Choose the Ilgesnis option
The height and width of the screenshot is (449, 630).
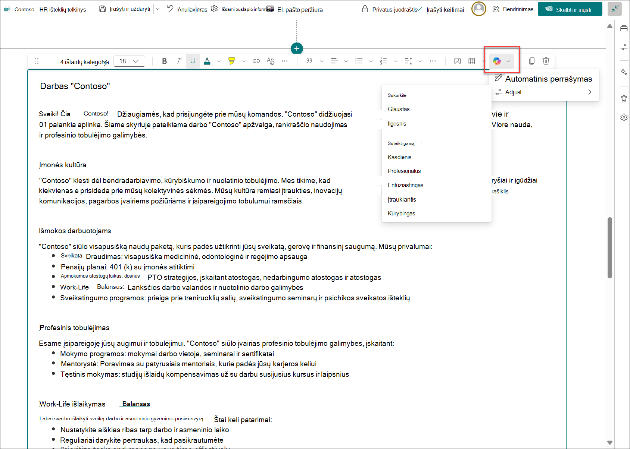click(436, 124)
